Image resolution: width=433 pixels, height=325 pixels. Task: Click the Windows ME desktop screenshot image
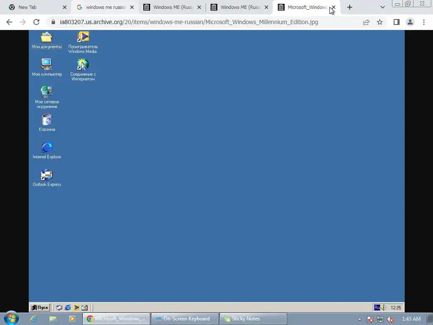pos(216,171)
